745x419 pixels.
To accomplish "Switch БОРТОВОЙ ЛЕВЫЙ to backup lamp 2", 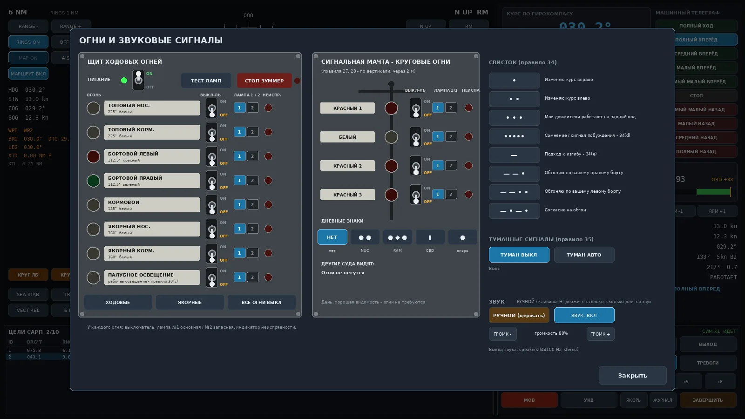I will coord(252,156).
